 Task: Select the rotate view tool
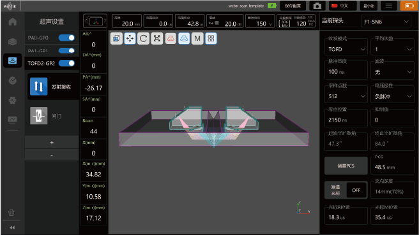144,39
